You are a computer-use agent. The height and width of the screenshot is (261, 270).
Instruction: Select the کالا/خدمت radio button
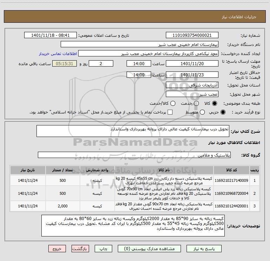click(173, 103)
